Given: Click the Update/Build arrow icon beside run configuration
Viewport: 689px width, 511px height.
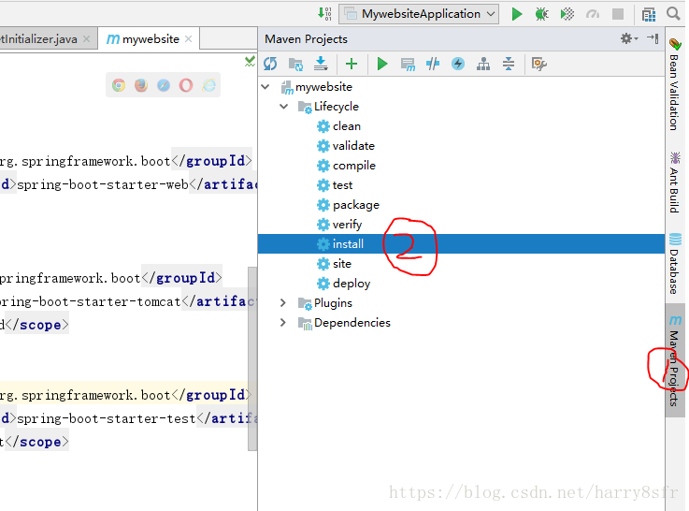Looking at the screenshot, I should [324, 14].
